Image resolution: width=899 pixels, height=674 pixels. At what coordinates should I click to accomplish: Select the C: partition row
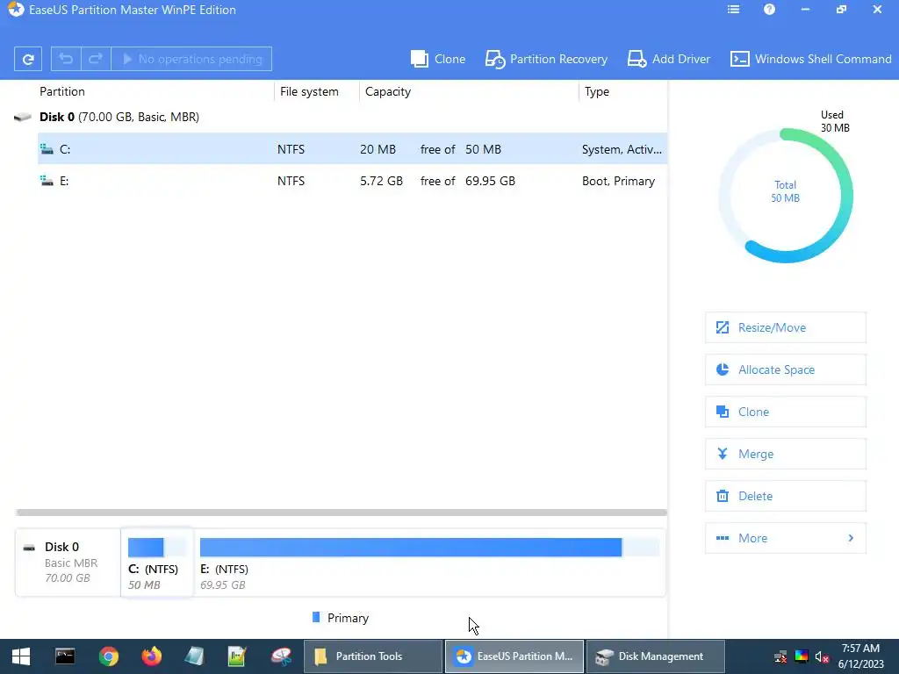pos(352,149)
